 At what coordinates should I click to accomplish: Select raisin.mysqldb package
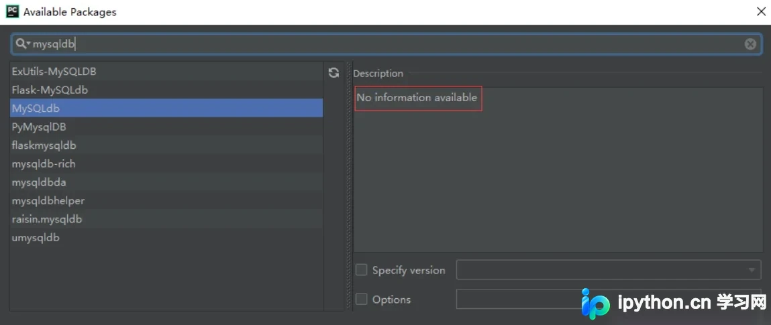point(166,219)
